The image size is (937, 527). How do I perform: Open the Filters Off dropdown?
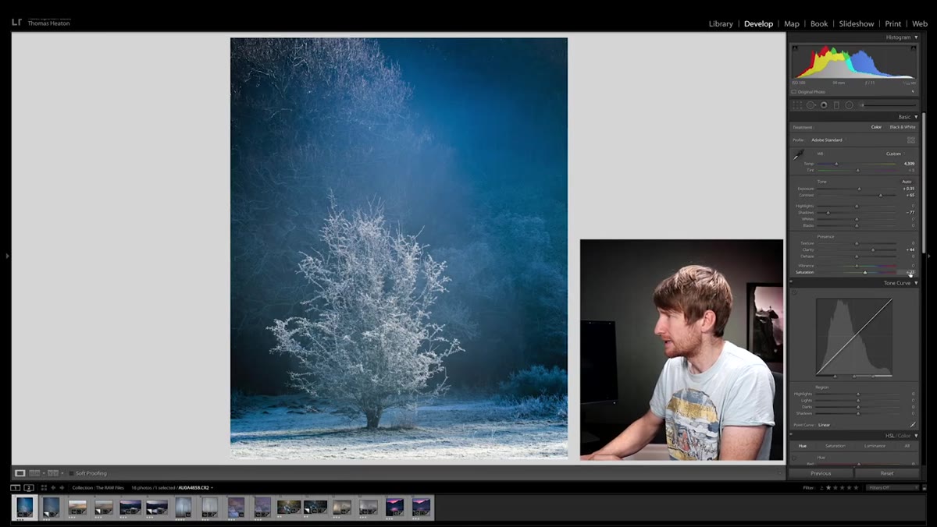pos(892,488)
